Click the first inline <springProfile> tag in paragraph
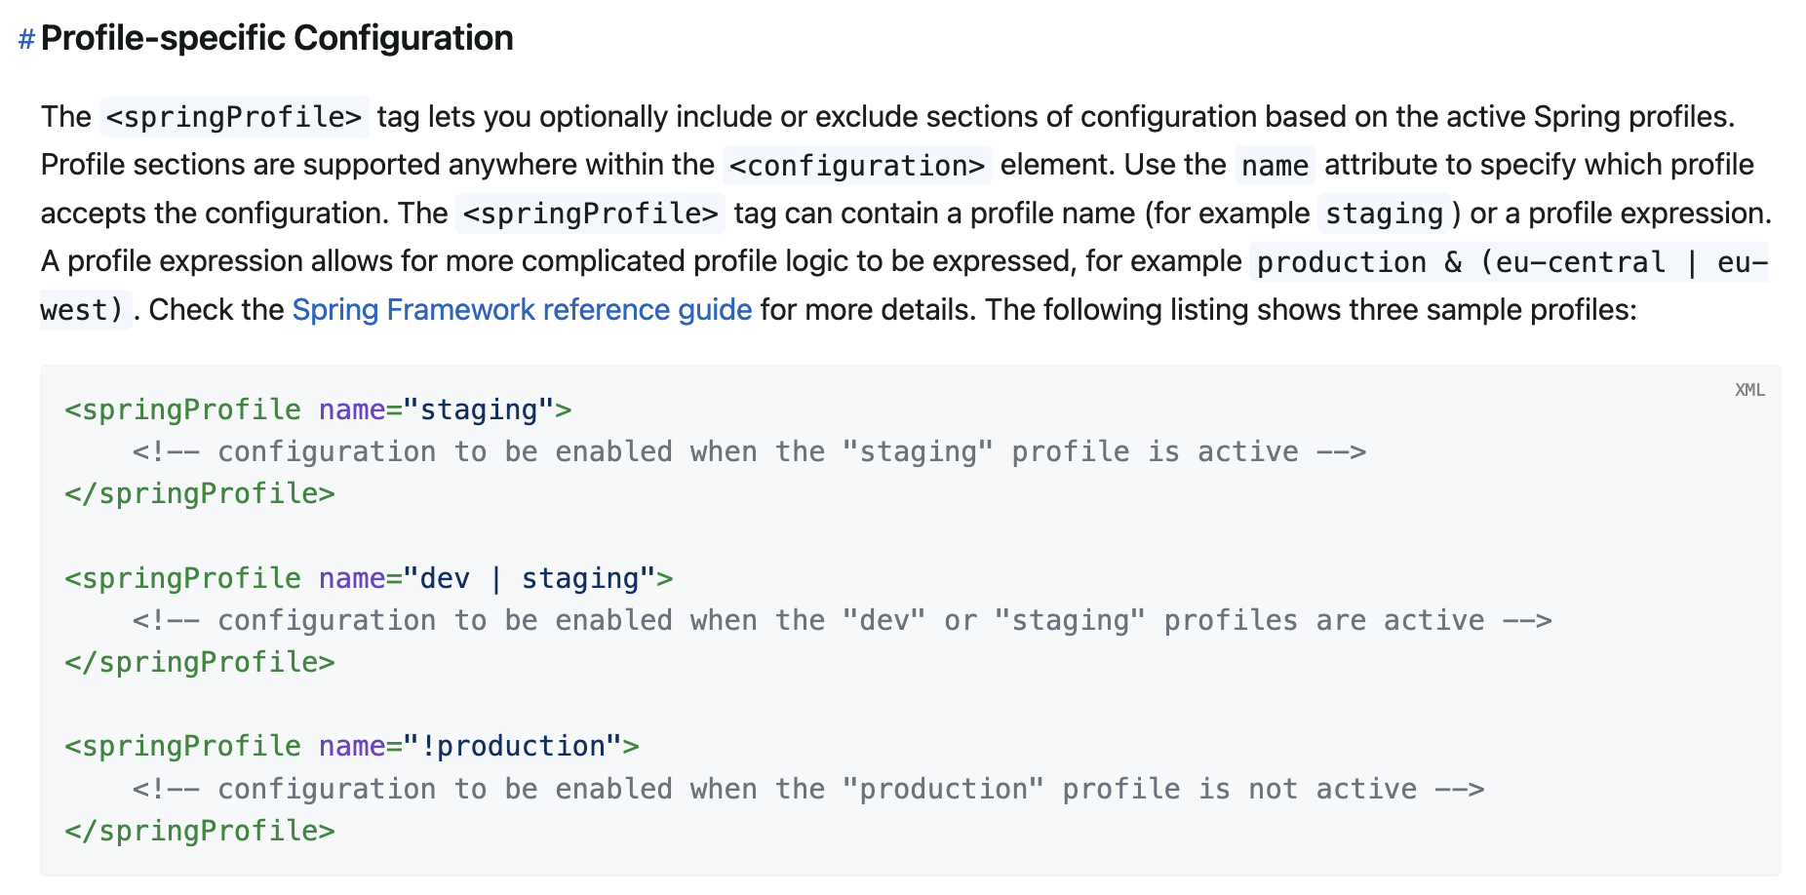Image resolution: width=1806 pixels, height=895 pixels. coord(234,118)
